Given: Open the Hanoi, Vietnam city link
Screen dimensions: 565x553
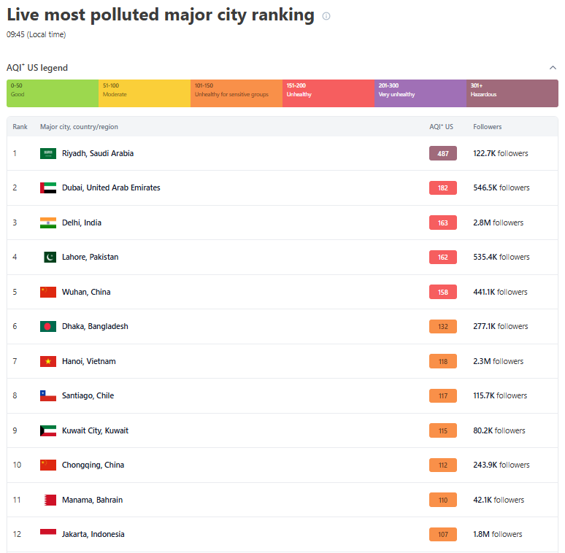Looking at the screenshot, I should [x=88, y=361].
